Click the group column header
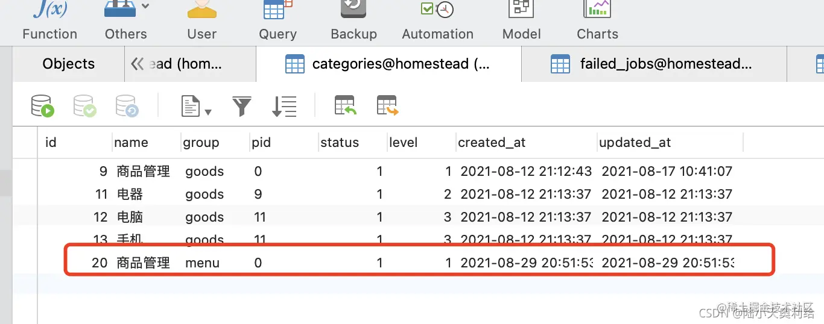 (x=215, y=143)
